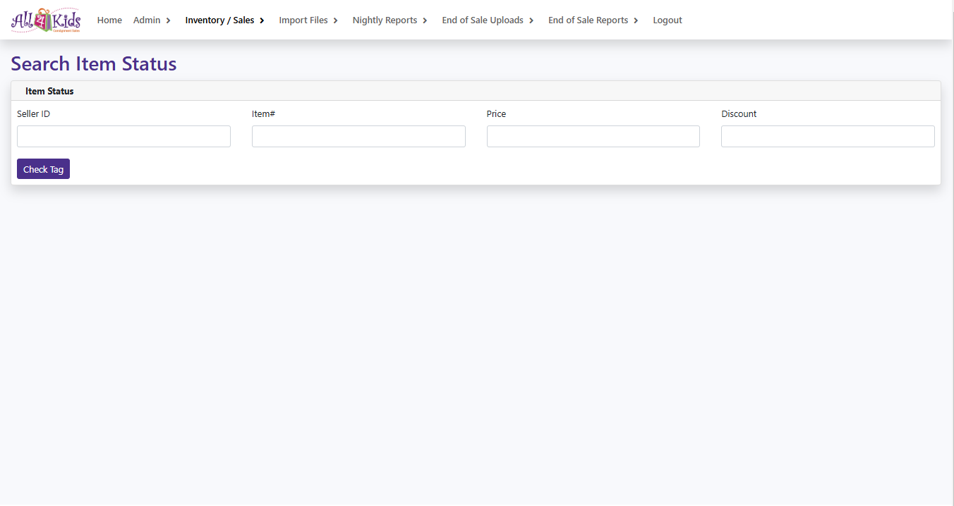954x506 pixels.
Task: Open the Nightly Reports menu
Action: point(385,20)
